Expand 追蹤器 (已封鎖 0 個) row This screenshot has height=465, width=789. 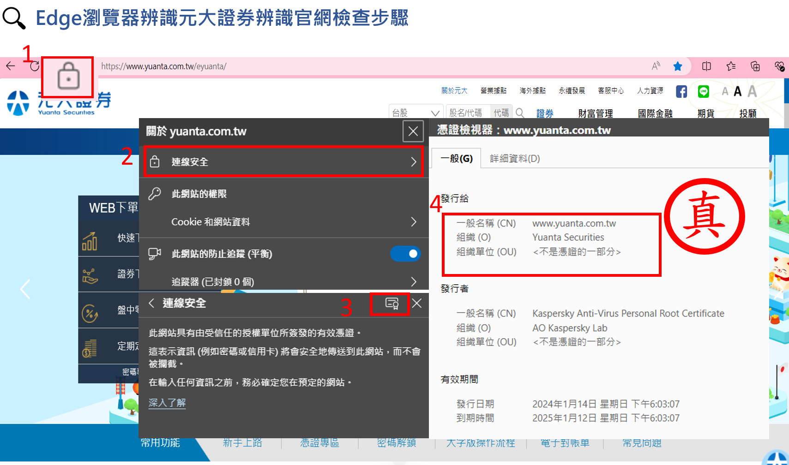point(283,281)
